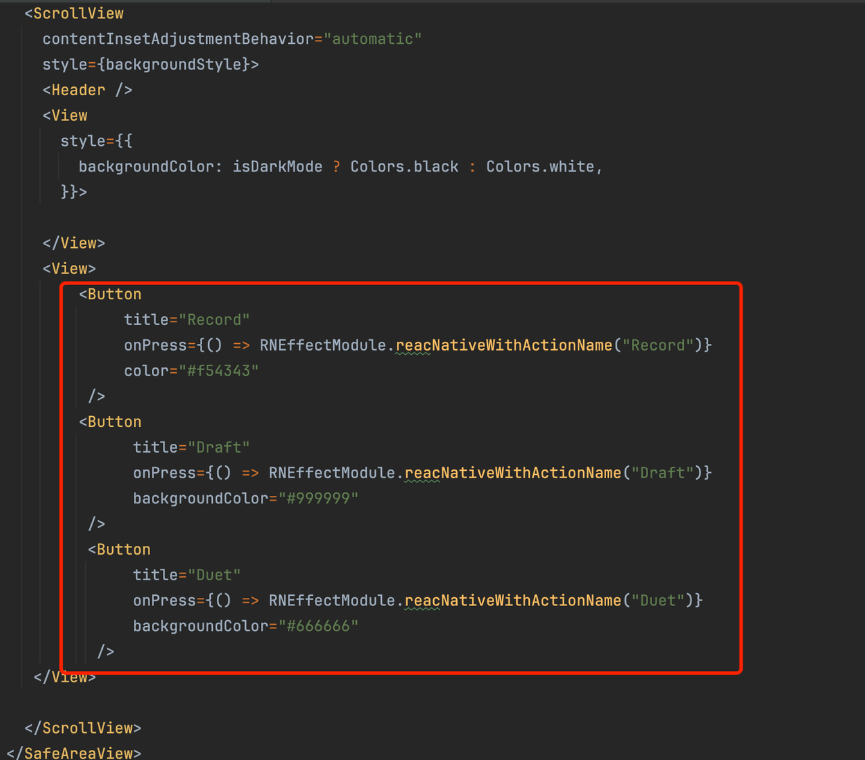Click the title="Record" attribute

click(187, 320)
